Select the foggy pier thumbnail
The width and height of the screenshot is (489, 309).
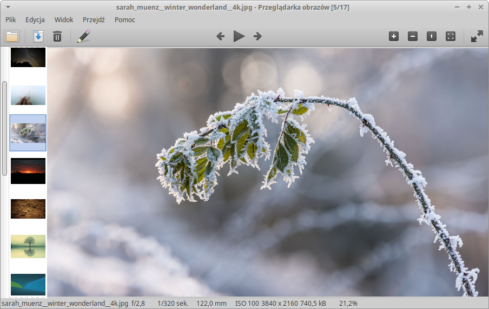pos(28,95)
